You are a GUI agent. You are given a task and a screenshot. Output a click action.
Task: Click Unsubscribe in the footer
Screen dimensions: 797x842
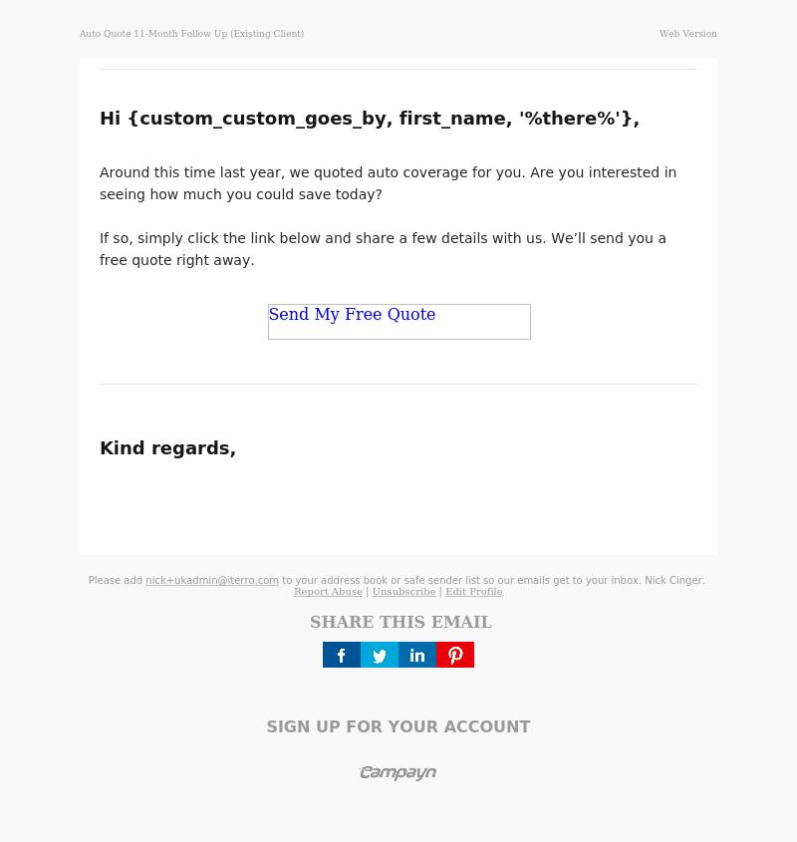[403, 591]
